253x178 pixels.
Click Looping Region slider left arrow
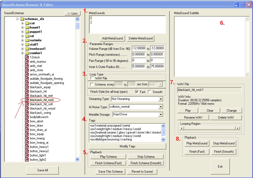pyautogui.click(x=182, y=128)
